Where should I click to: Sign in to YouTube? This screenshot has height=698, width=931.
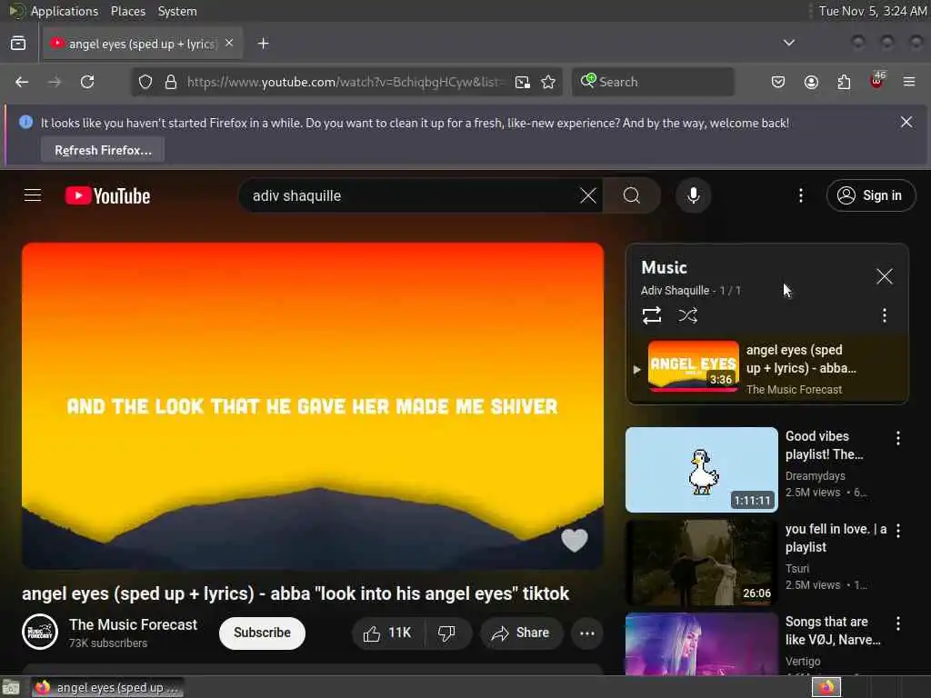click(x=870, y=195)
